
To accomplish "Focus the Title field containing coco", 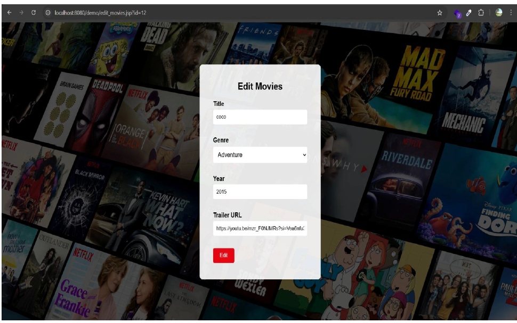I will click(260, 117).
